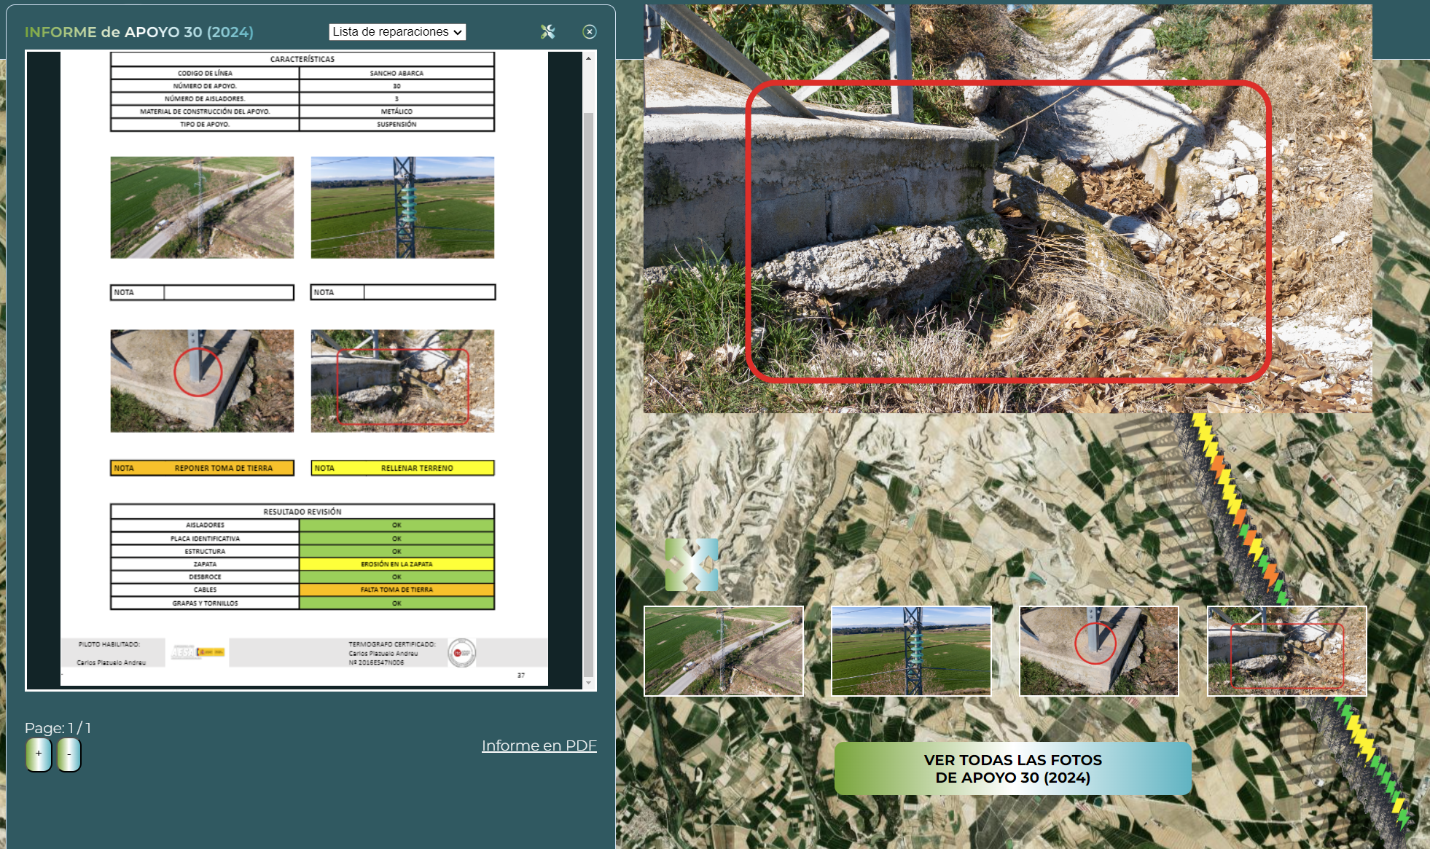1430x849 pixels.
Task: Open the Informe en PDF link
Action: [539, 746]
